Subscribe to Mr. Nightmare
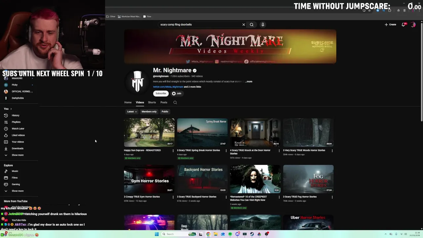 pos(161,94)
